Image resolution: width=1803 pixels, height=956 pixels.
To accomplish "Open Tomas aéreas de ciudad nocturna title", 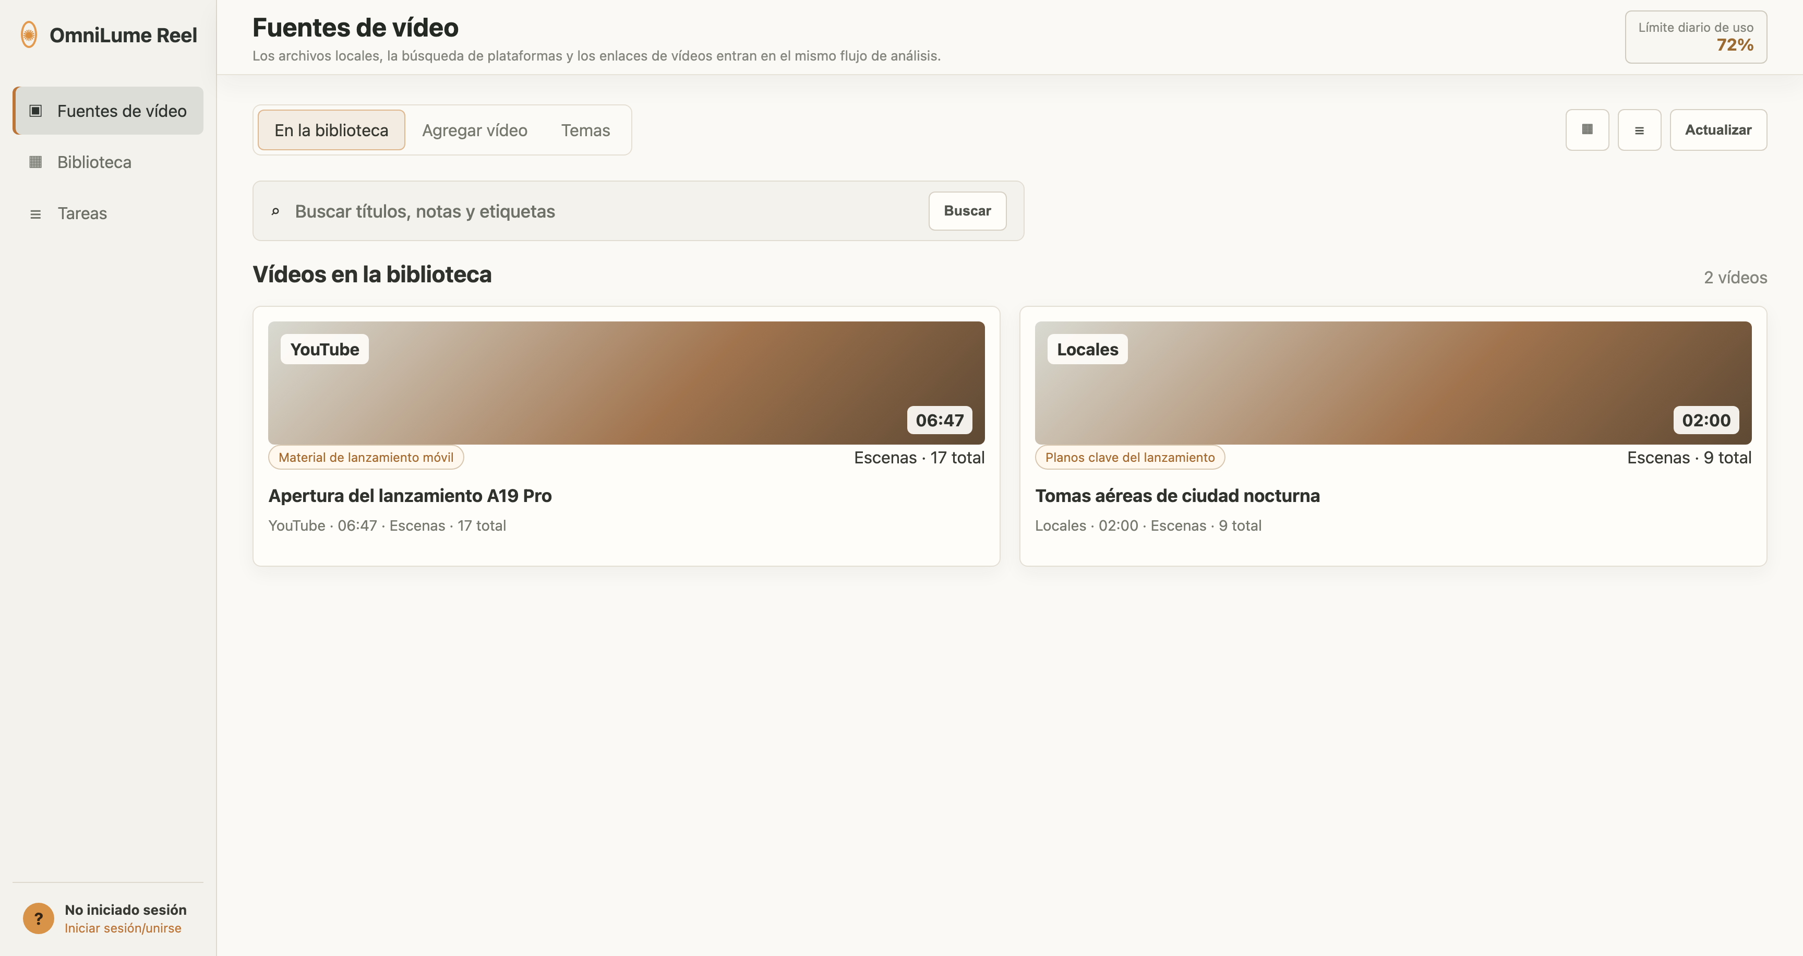I will pyautogui.click(x=1177, y=496).
